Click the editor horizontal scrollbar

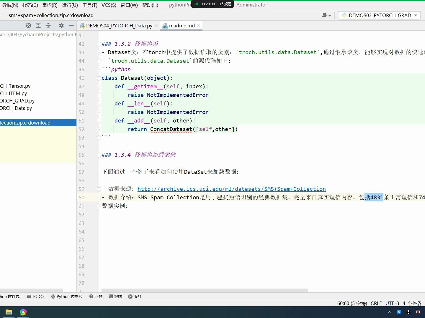(205, 290)
